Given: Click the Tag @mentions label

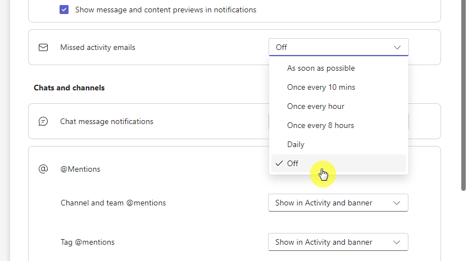Looking at the screenshot, I should tap(88, 242).
